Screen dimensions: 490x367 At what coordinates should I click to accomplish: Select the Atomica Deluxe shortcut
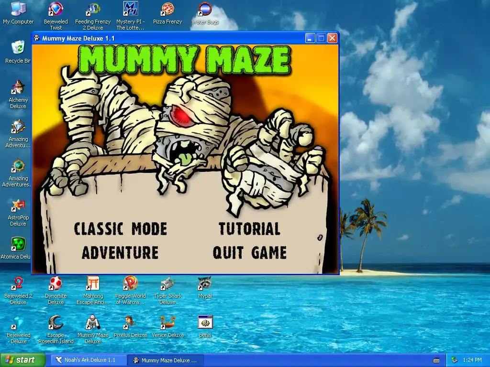point(16,248)
